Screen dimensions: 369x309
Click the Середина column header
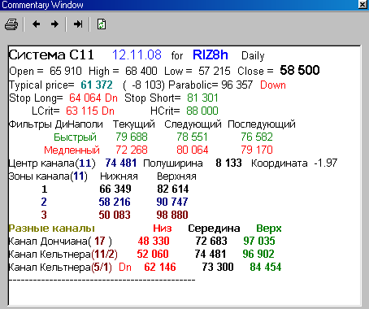tap(214, 228)
